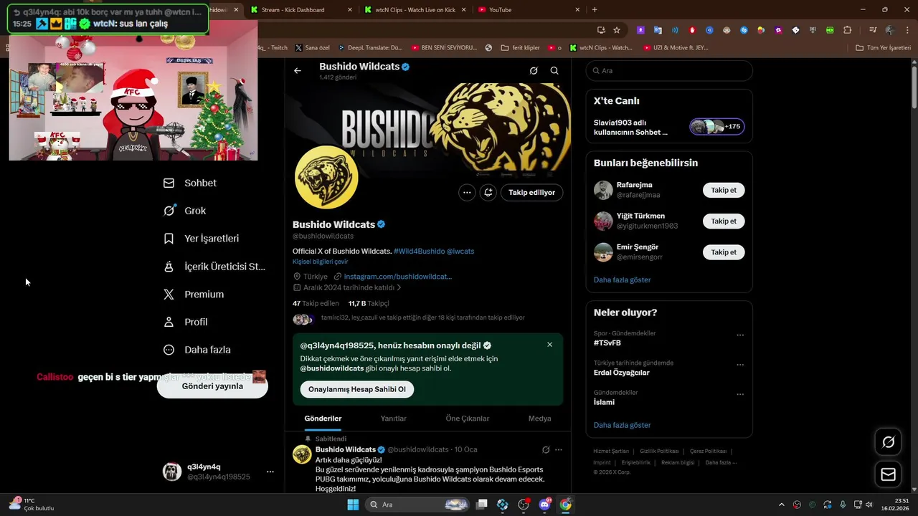Click Daha fazla göster under suggestions
This screenshot has width=918, height=516.
(622, 279)
